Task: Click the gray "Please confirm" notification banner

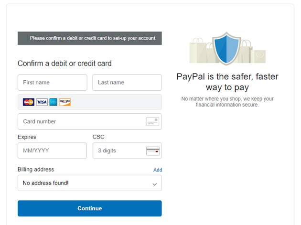Action: click(90, 38)
